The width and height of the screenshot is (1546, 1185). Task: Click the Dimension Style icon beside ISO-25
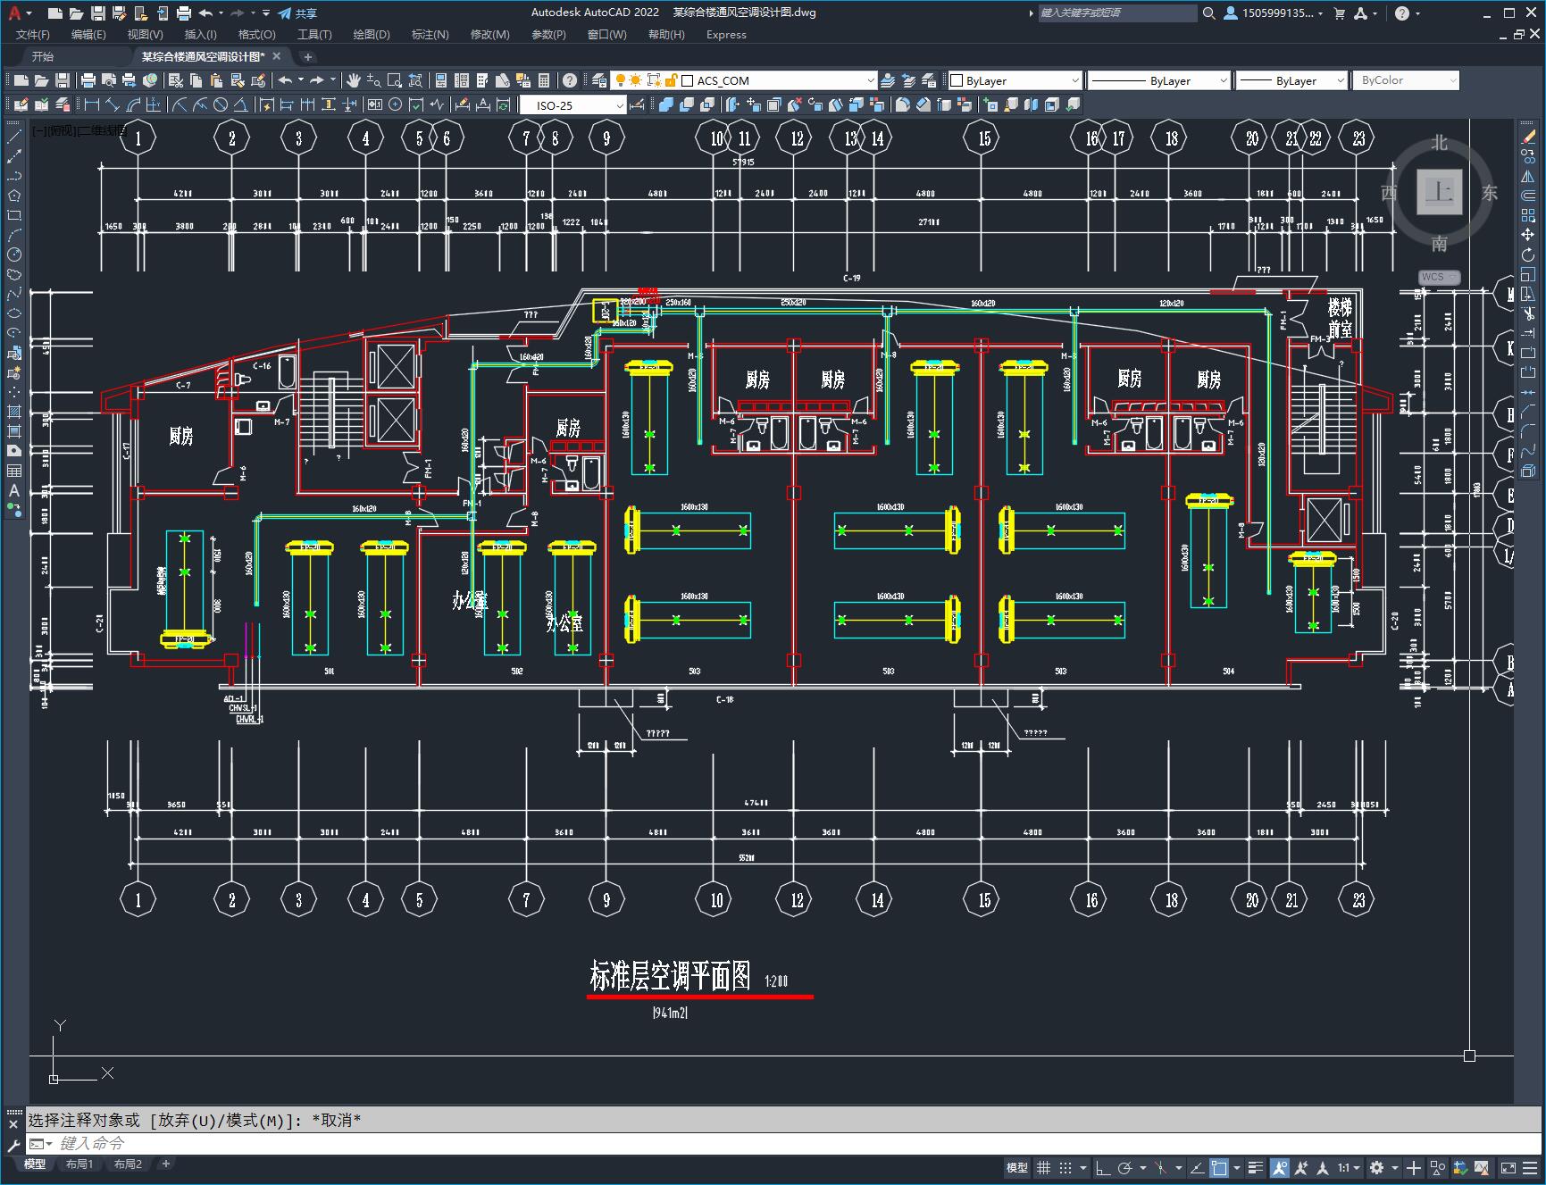[637, 105]
